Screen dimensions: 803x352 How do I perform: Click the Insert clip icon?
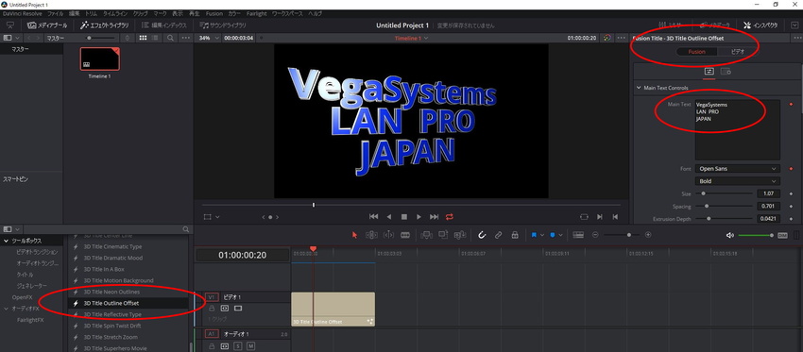(x=426, y=235)
